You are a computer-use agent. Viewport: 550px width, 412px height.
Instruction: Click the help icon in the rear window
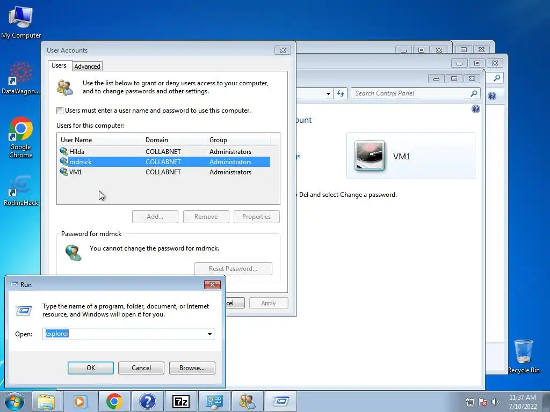[x=492, y=96]
